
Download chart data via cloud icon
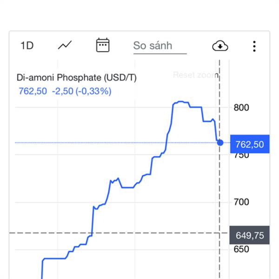point(220,46)
